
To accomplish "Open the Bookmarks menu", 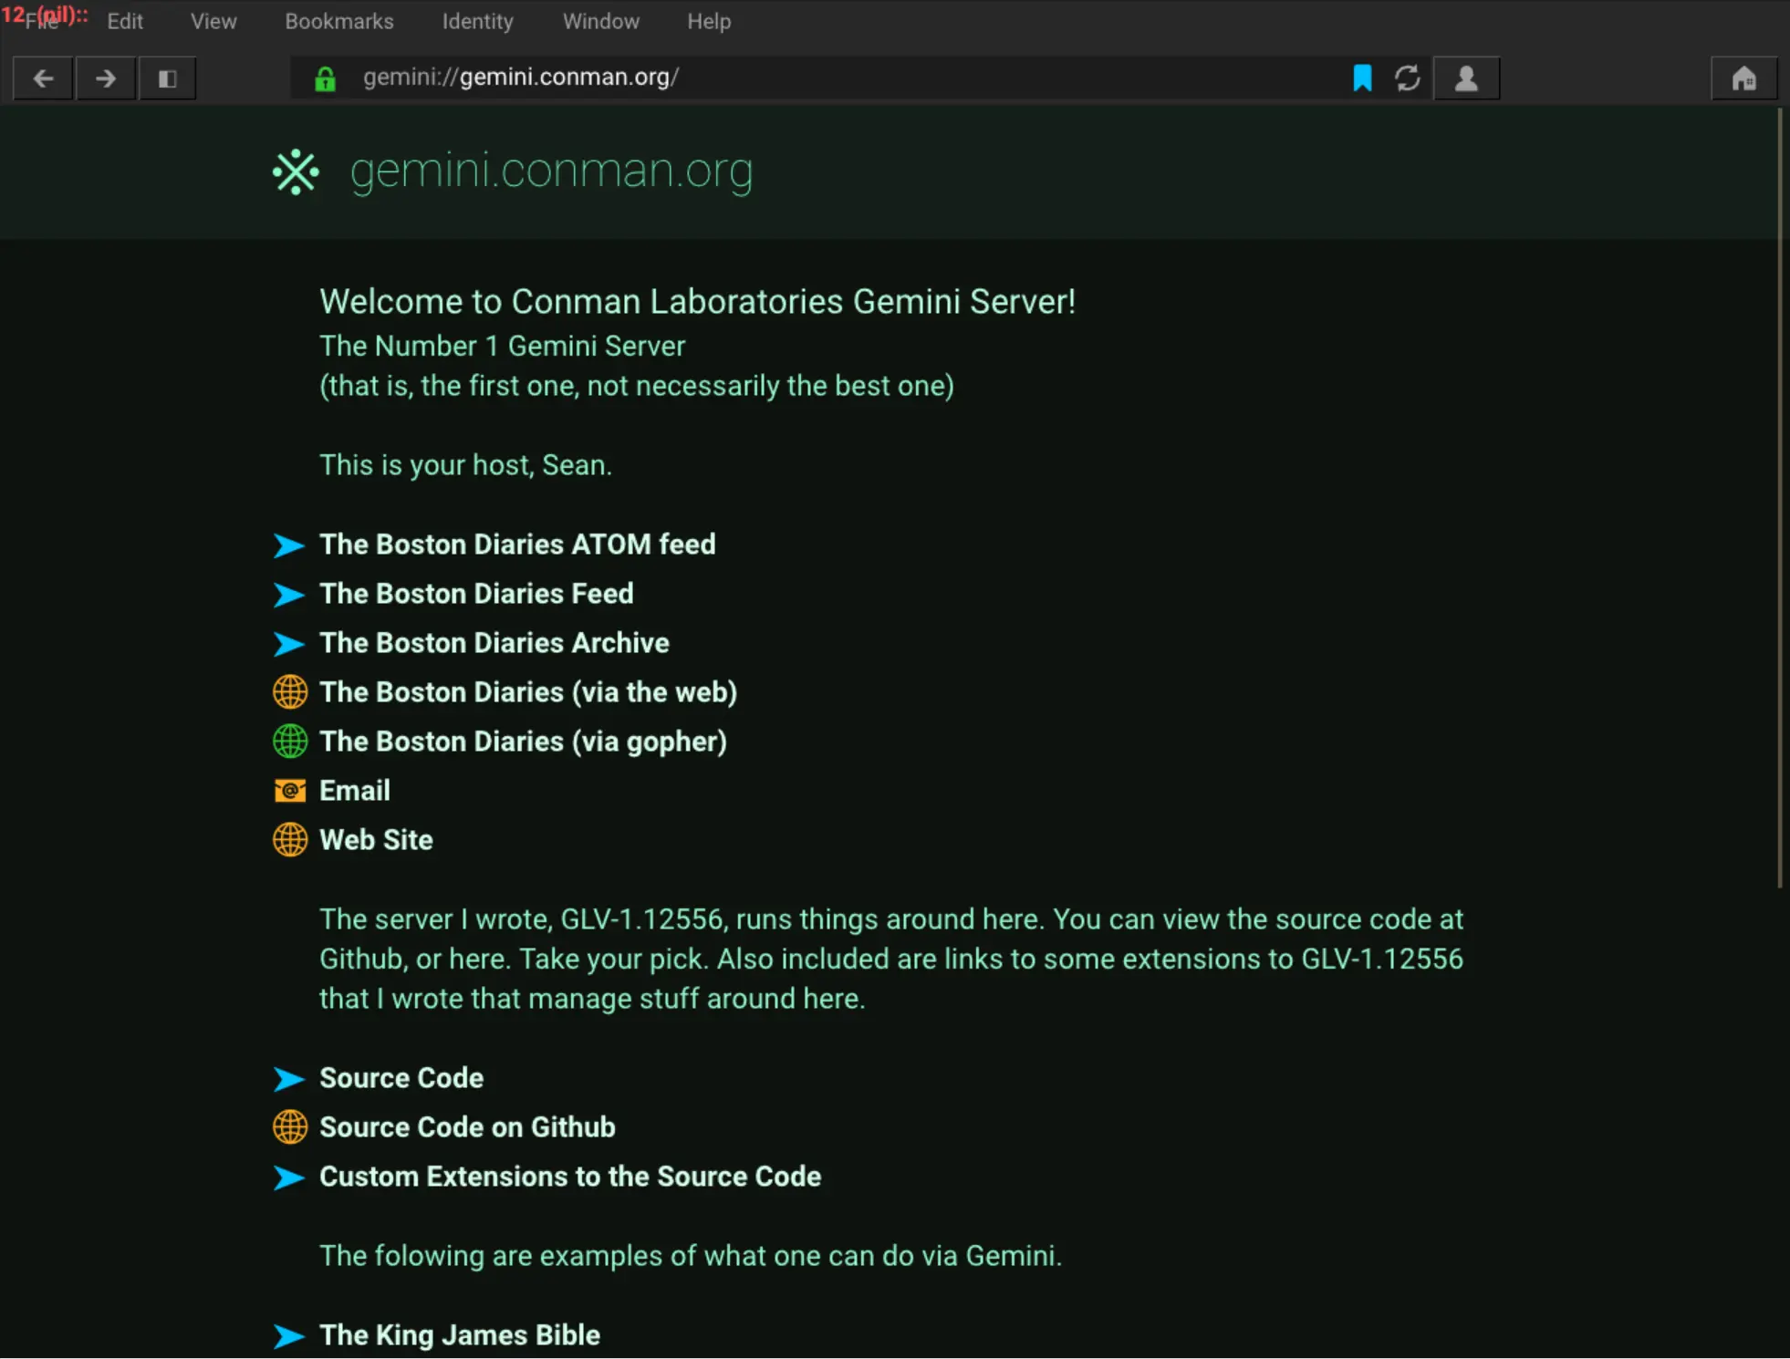I will (338, 21).
